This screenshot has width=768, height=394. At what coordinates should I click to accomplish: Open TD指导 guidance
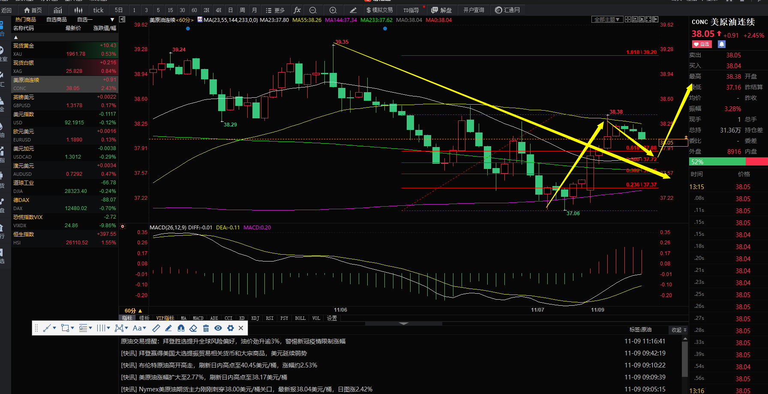tap(411, 10)
